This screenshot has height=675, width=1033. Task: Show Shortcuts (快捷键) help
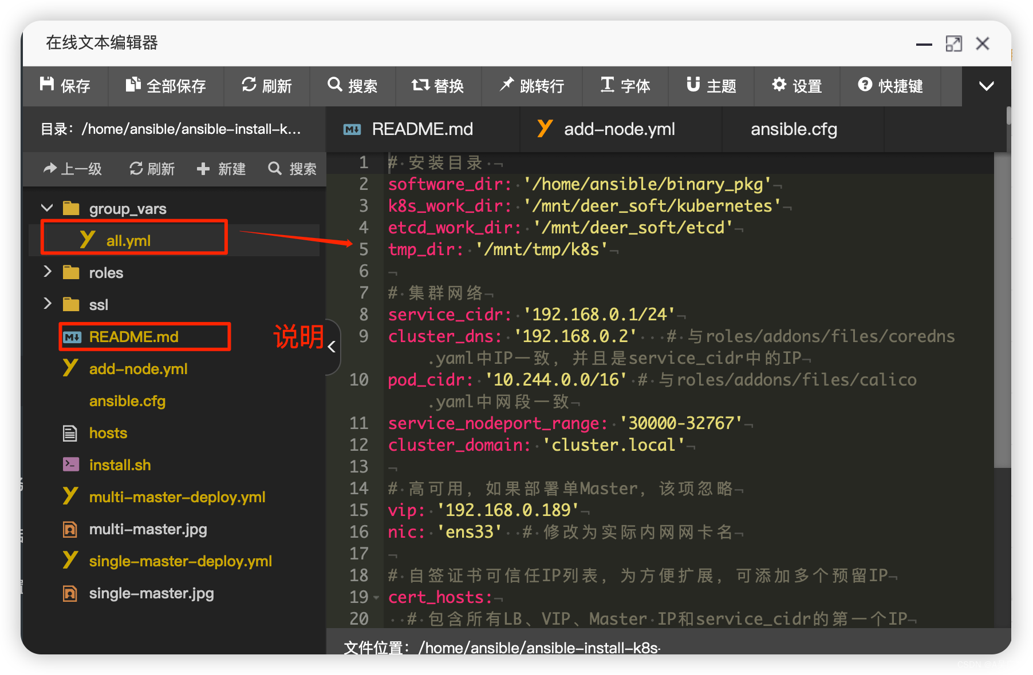point(890,86)
